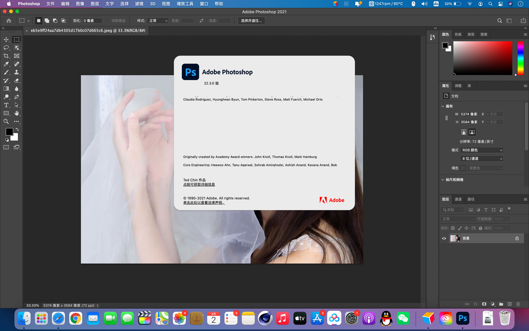Open the Layers panel options menu
Viewport: 529px width, 331px height.
pos(525,199)
